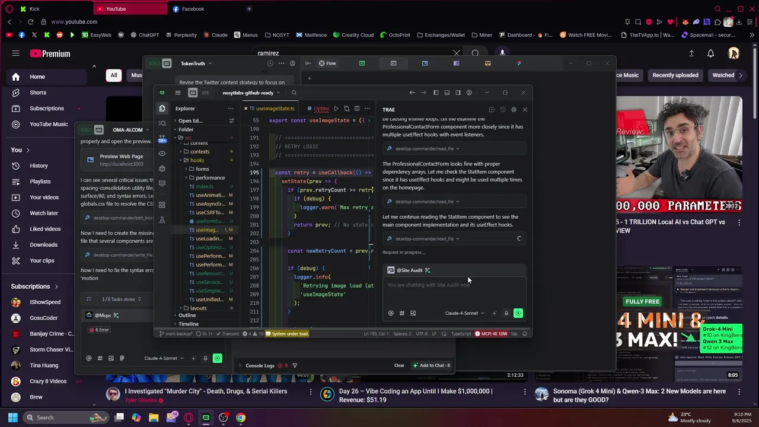Switch to the useImageState.ts editor tab
This screenshot has height=427, width=759.
tap(272, 109)
